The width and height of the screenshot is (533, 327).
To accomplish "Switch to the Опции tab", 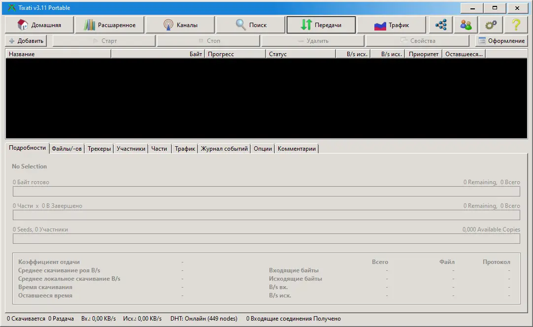I will click(263, 149).
